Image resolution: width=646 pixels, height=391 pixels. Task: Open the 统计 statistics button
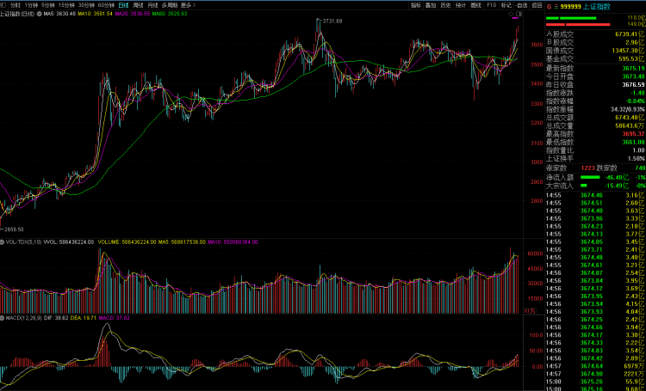click(x=461, y=5)
